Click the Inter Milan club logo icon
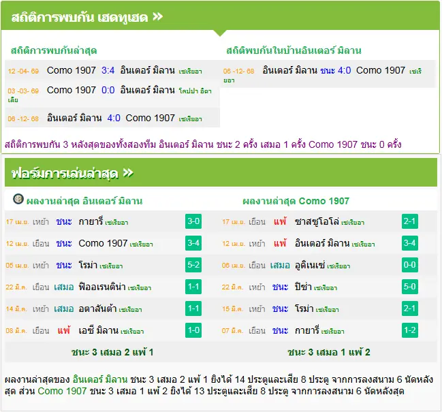This screenshot has width=442, height=412. pyautogui.click(x=18, y=199)
